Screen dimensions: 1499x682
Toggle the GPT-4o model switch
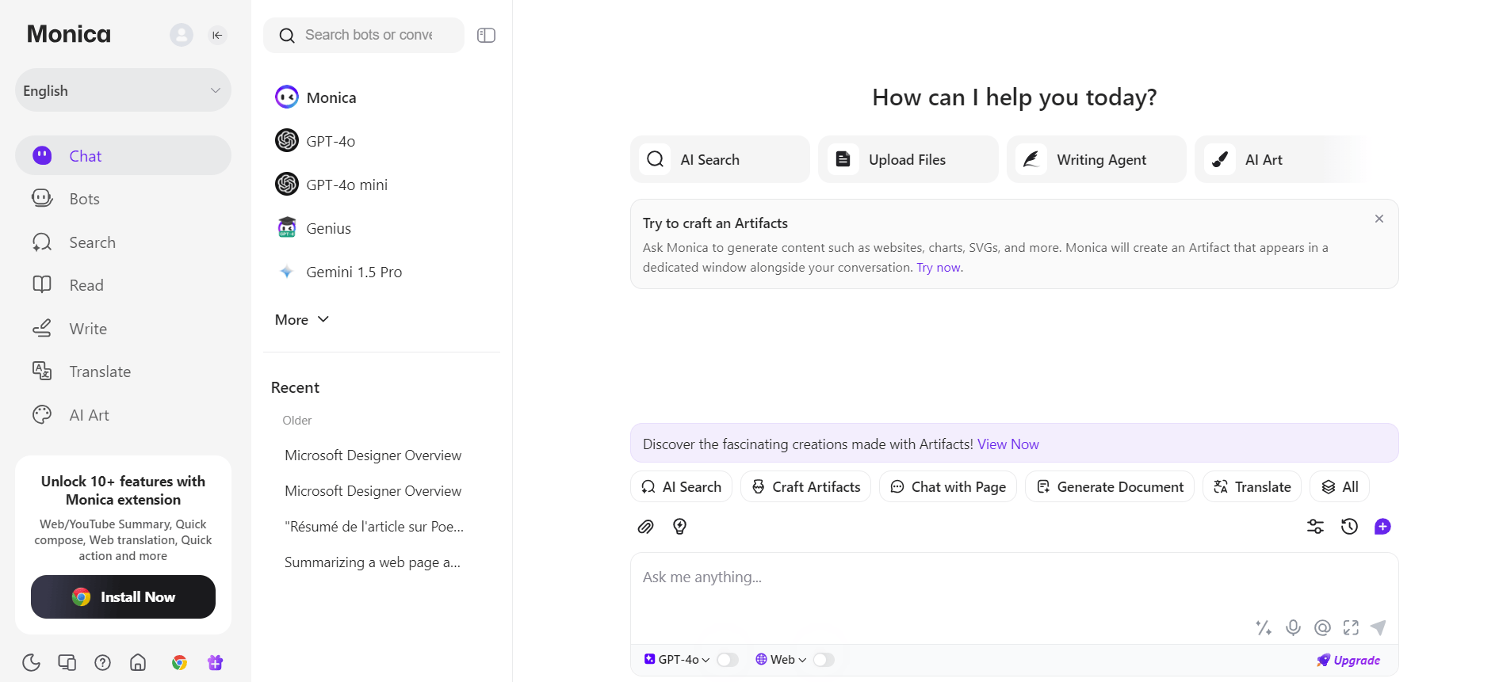click(x=727, y=660)
